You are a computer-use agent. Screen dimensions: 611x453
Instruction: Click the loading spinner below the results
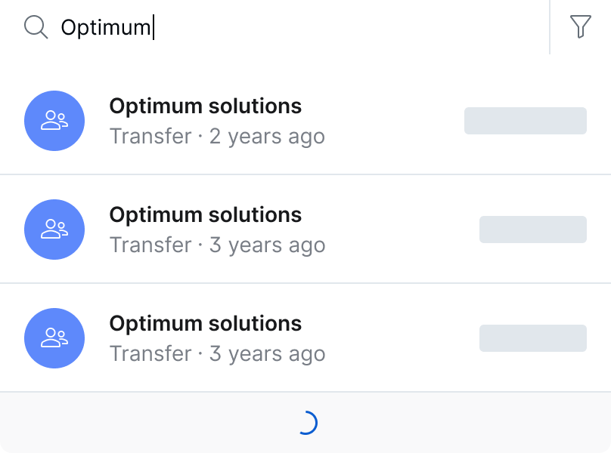click(308, 423)
